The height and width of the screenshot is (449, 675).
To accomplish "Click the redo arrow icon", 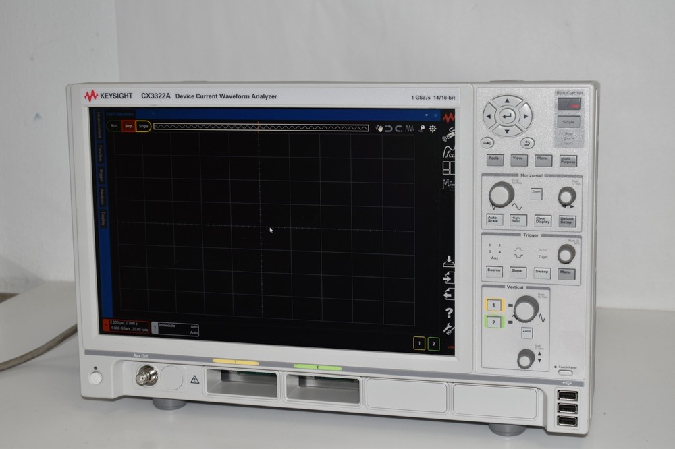I will point(398,128).
